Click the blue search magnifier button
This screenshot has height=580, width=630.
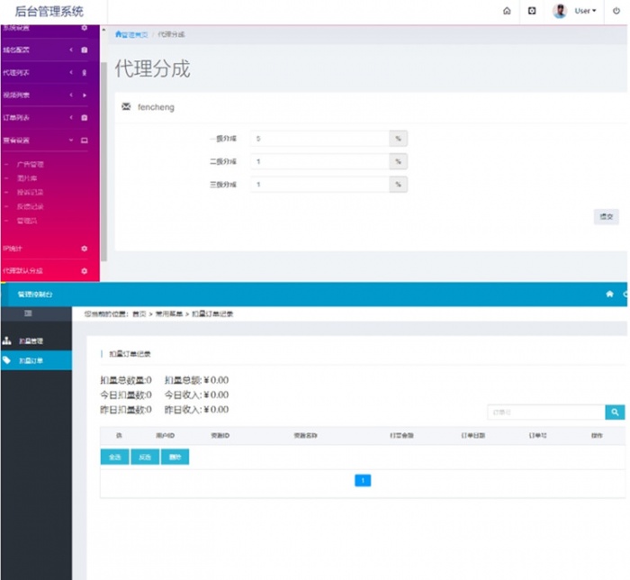click(x=615, y=412)
